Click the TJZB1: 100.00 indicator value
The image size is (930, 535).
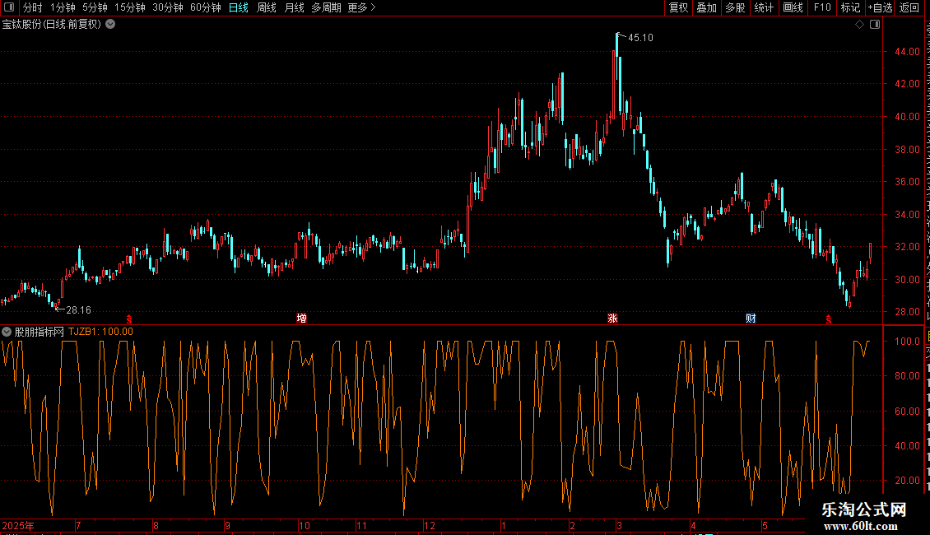click(x=101, y=332)
